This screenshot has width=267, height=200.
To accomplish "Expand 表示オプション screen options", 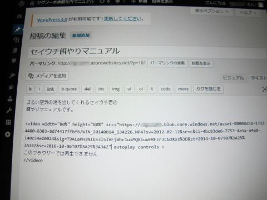I will (211, 11).
